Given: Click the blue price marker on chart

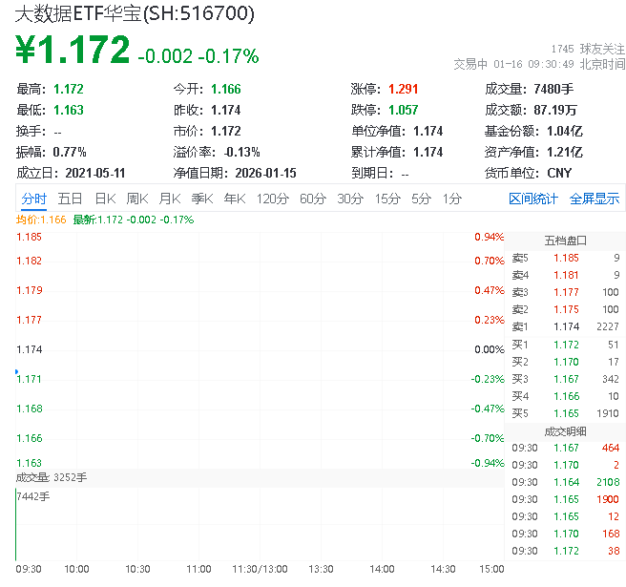Looking at the screenshot, I should pos(17,372).
